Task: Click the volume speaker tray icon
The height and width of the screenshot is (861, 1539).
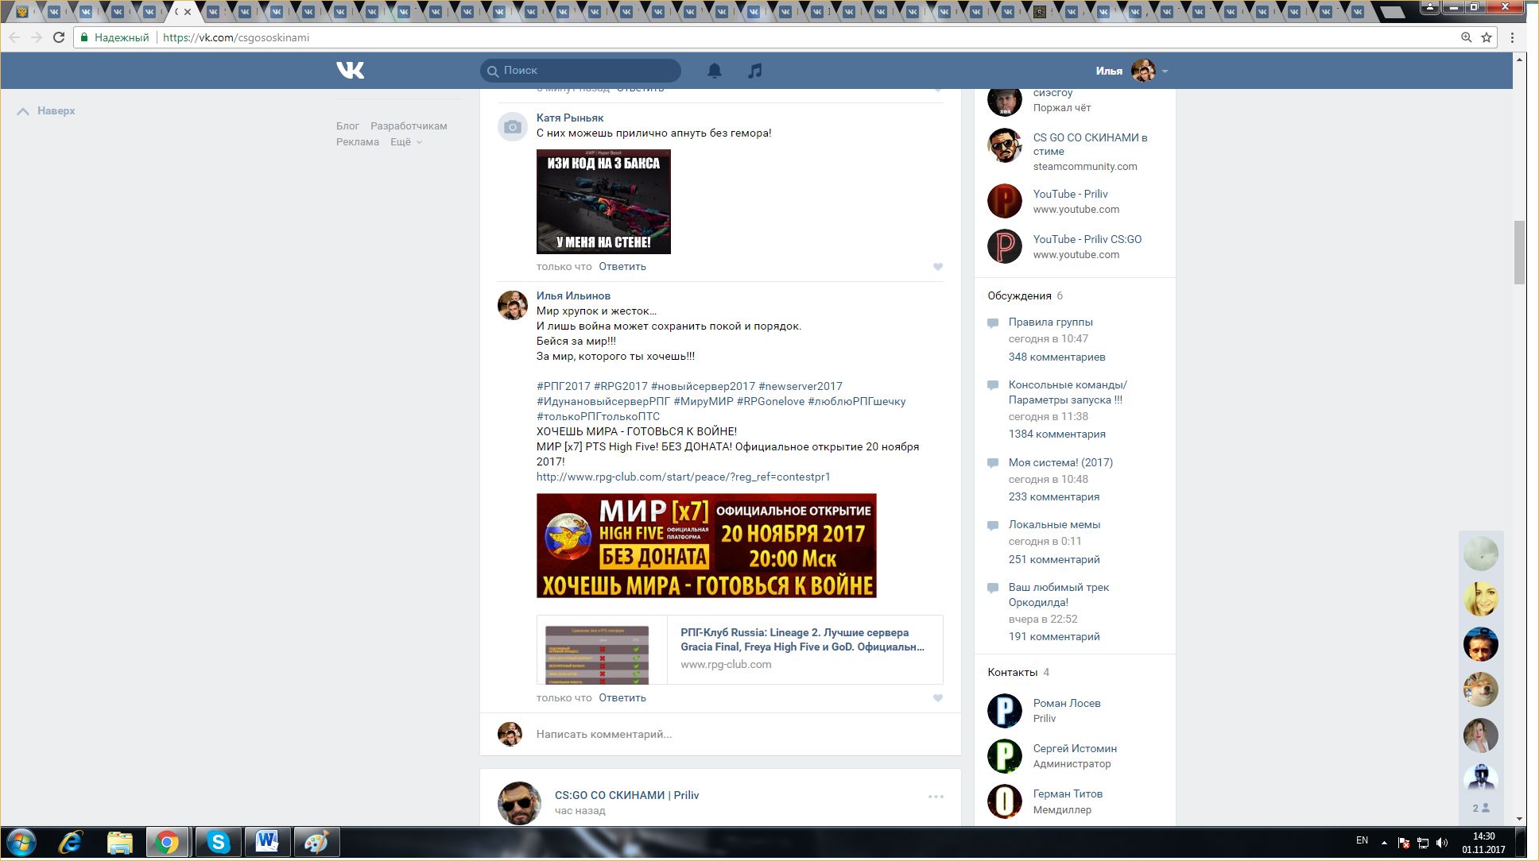Action: coord(1443,843)
